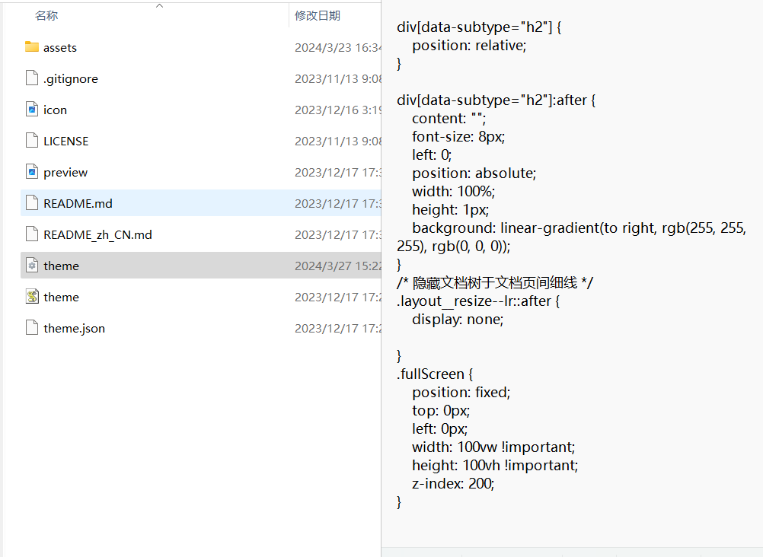Click the LICENSE file icon
This screenshot has width=763, height=557.
tap(32, 141)
